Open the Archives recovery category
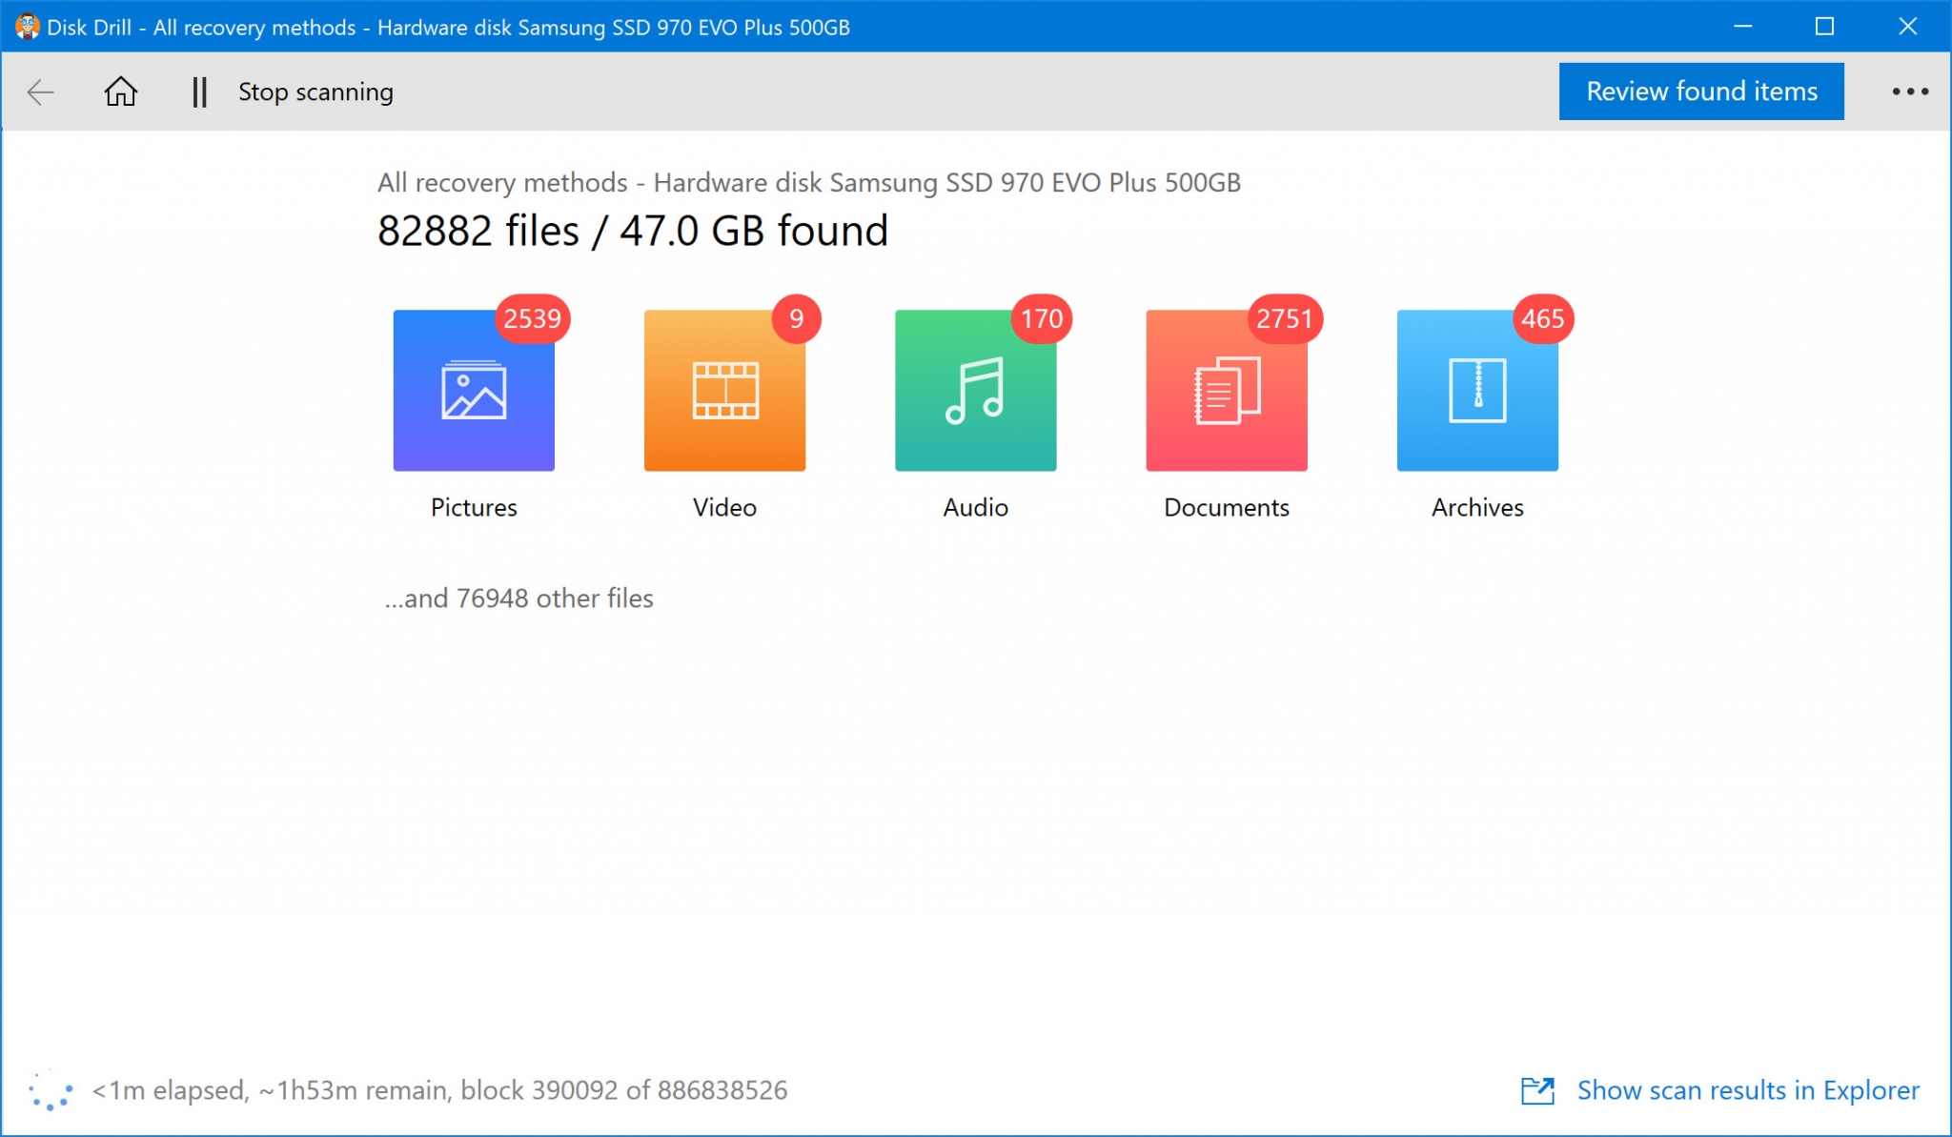 (x=1477, y=391)
